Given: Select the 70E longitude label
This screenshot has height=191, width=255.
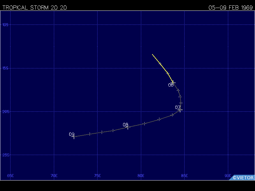Looking at the screenshot, I should click(54, 176).
